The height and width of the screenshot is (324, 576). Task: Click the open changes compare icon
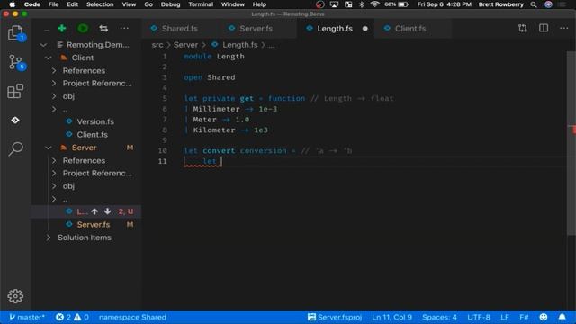point(522,28)
